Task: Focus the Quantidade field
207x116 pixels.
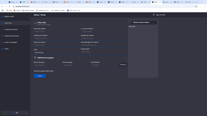Action: pyautogui.click(x=104, y=65)
